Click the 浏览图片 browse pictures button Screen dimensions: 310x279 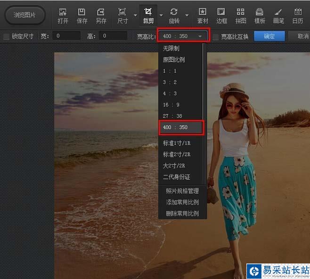(x=24, y=15)
